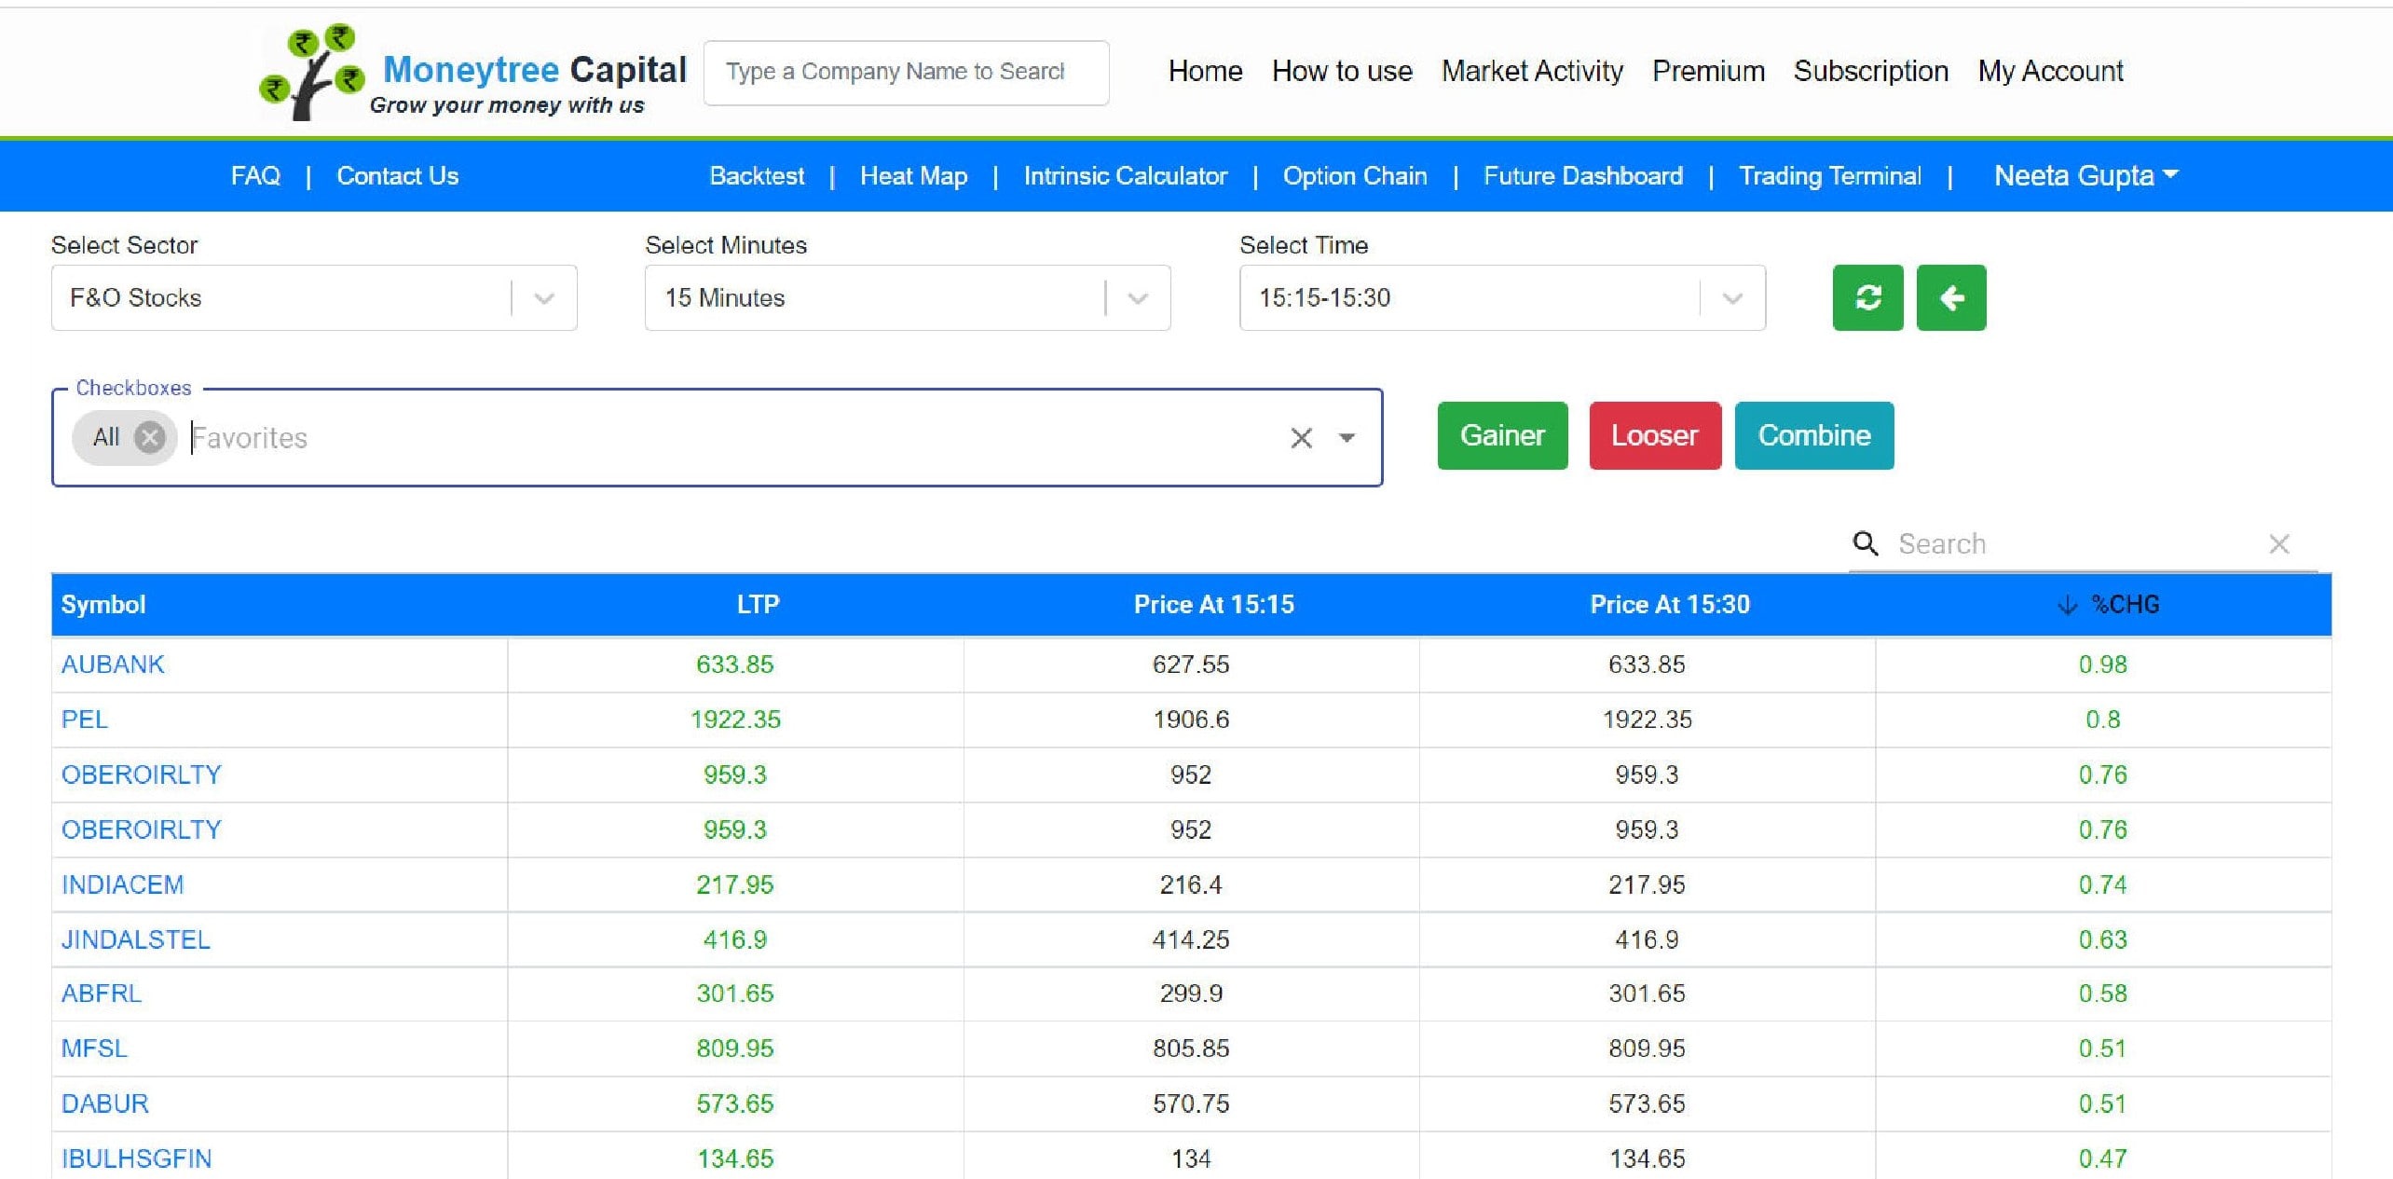
Task: Open the Heat Map link
Action: (913, 175)
